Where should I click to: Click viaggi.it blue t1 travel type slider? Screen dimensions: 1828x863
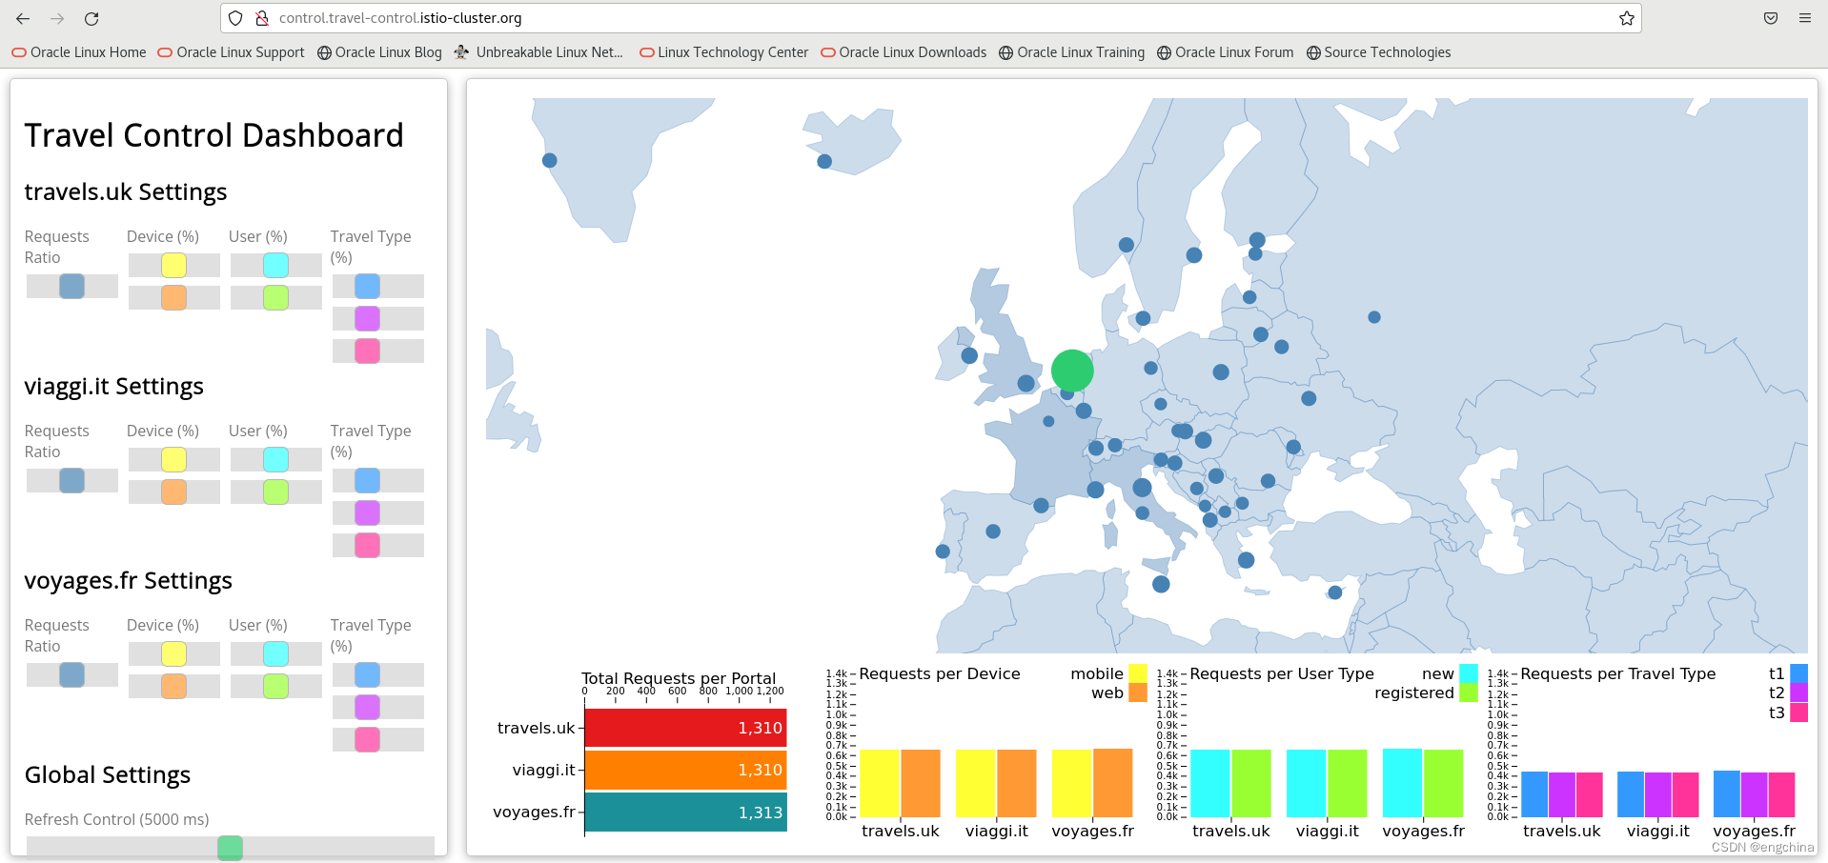[x=367, y=480]
